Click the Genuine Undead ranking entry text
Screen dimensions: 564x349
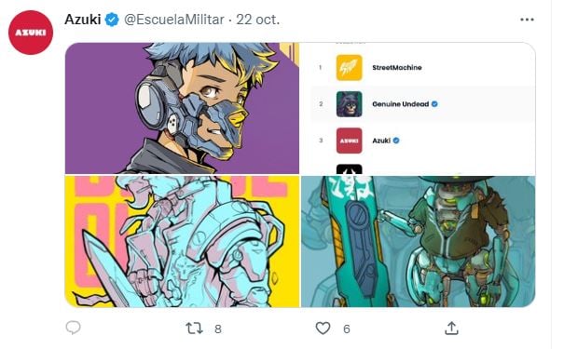(400, 104)
